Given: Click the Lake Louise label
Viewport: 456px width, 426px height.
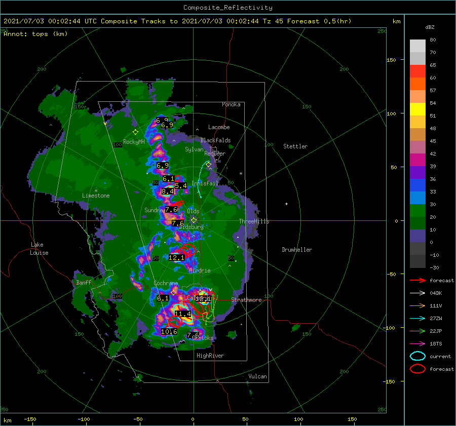Looking at the screenshot, I should tap(39, 249).
